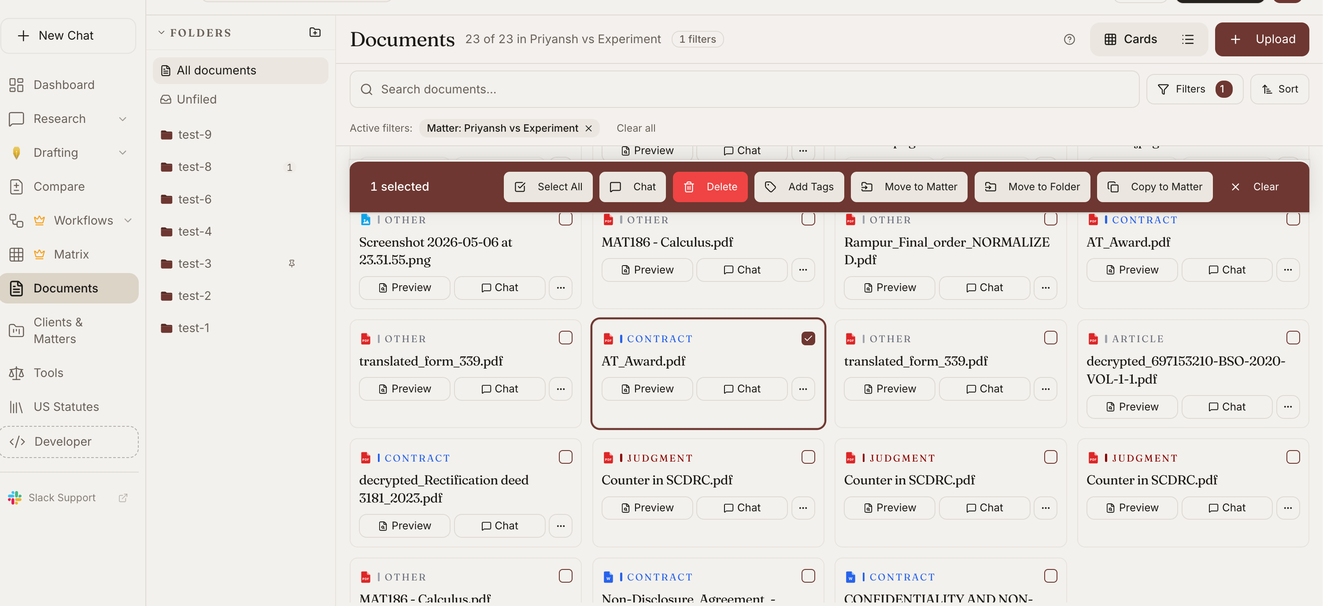
Task: Click the US Statutes books icon
Action: coord(16,407)
